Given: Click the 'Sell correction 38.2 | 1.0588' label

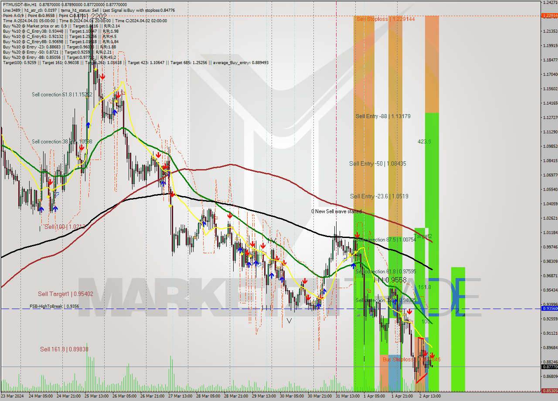Looking at the screenshot, I should pyautogui.click(x=62, y=142).
